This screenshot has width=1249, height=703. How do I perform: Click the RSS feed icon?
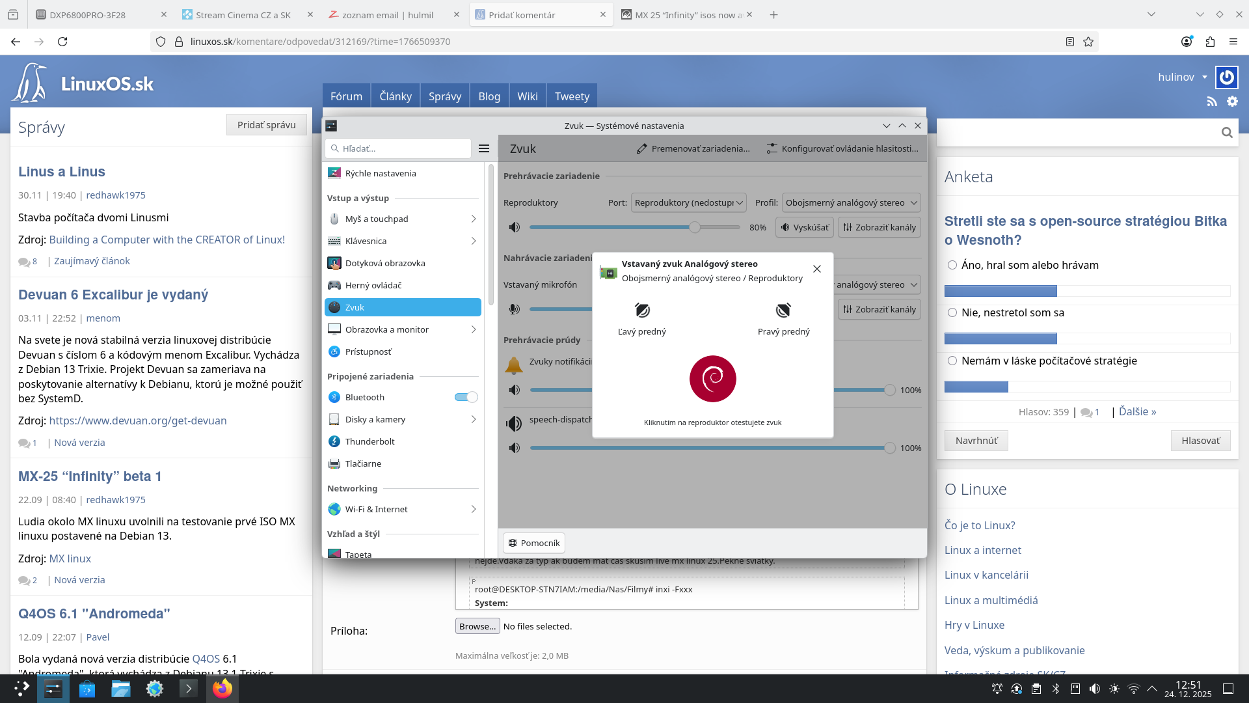pos(1211,102)
